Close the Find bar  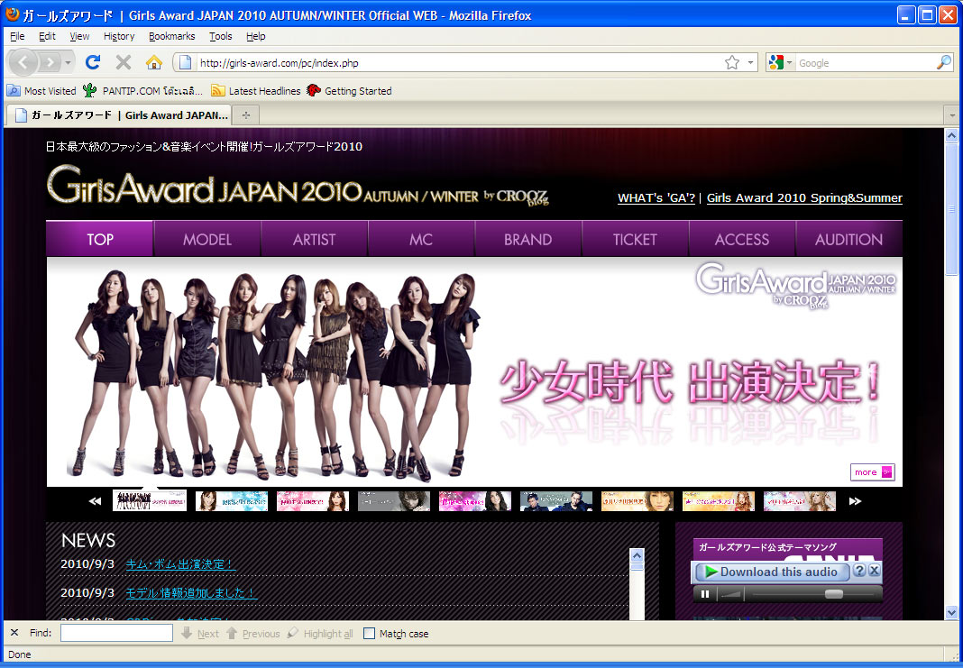pos(14,632)
